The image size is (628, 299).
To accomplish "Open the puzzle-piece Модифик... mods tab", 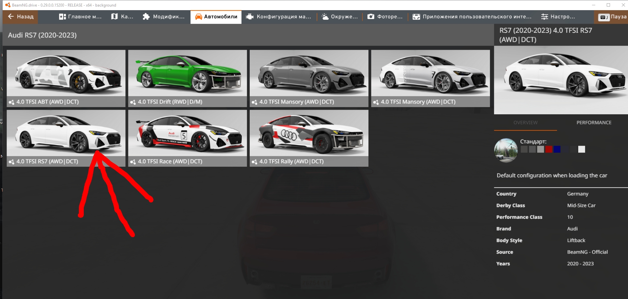I will click(x=164, y=17).
